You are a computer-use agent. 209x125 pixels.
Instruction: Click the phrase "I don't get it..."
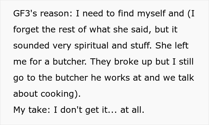[85, 110]
